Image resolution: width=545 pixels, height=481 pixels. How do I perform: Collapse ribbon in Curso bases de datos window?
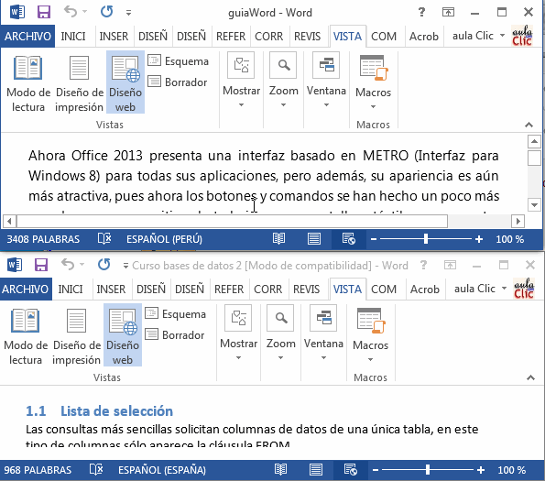click(530, 377)
